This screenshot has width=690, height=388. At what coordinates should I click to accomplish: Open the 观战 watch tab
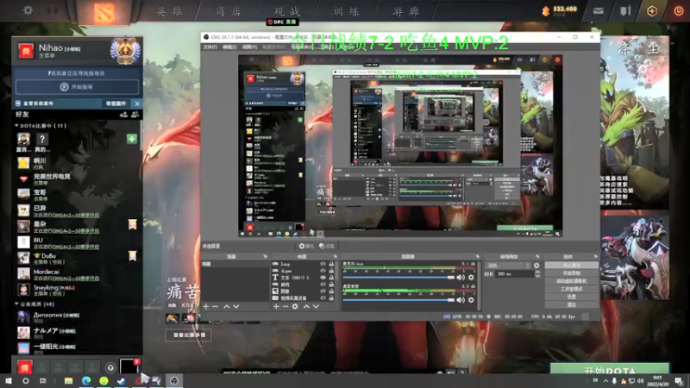pyautogui.click(x=287, y=11)
